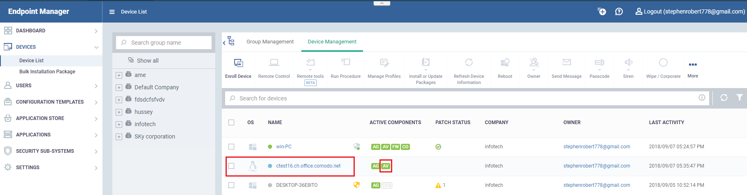Click the info icon in device search
This screenshot has height=195, width=747.
(x=702, y=97)
